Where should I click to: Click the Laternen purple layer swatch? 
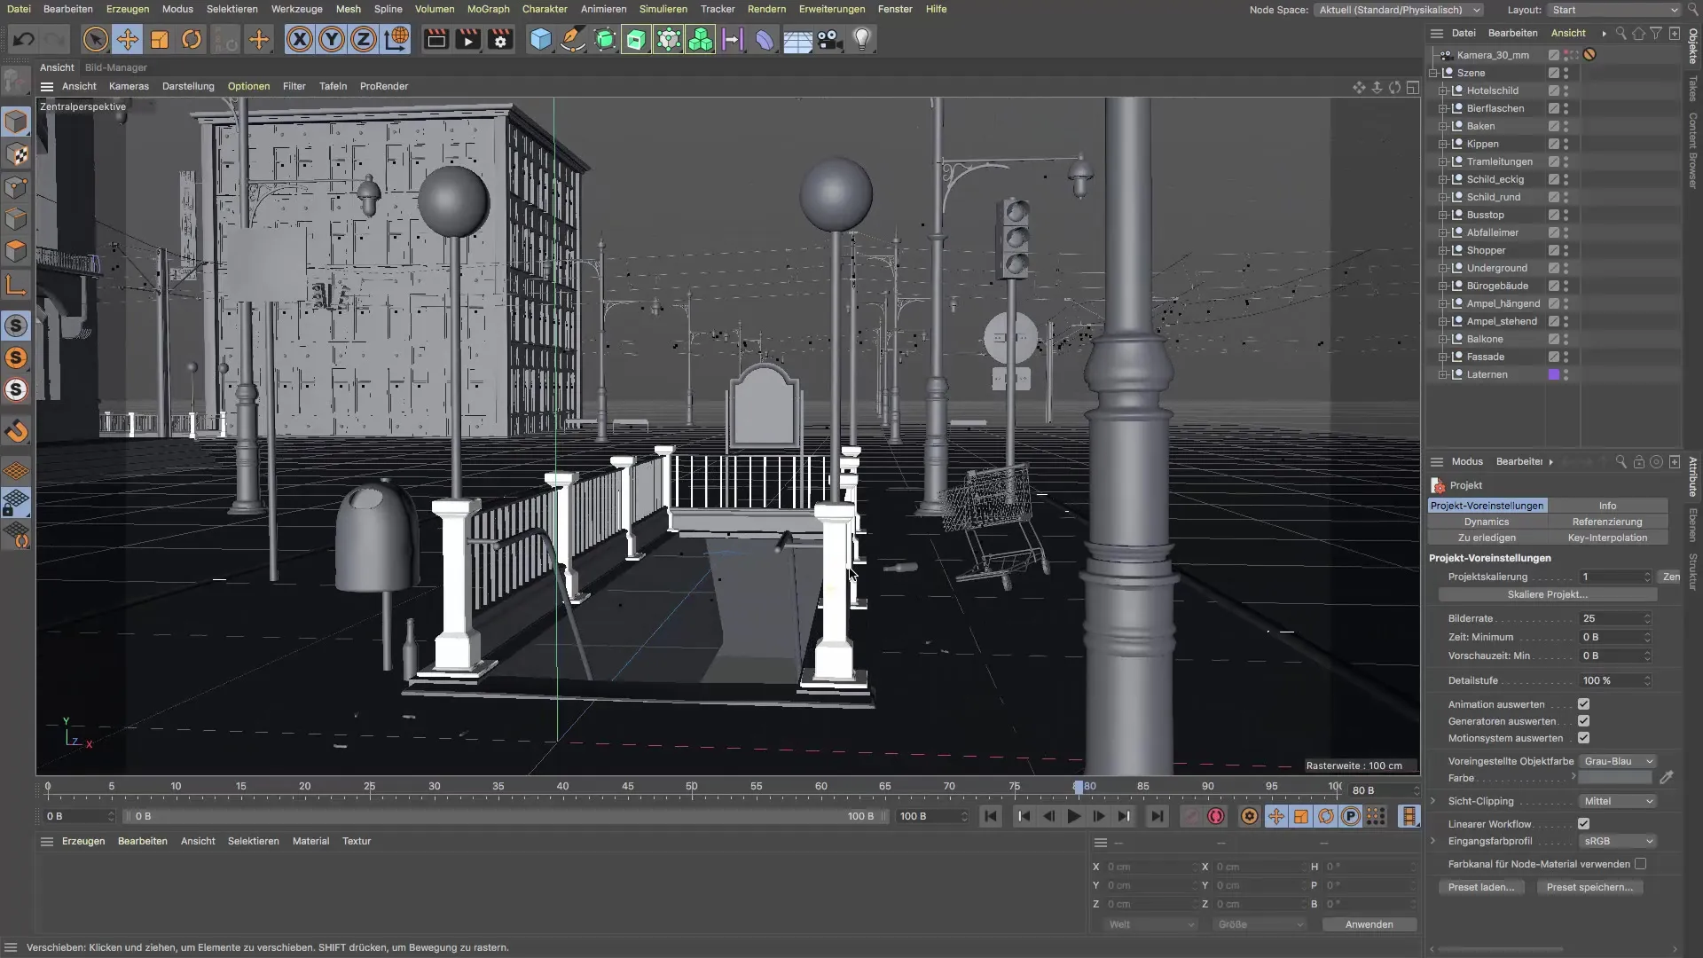[x=1554, y=374]
